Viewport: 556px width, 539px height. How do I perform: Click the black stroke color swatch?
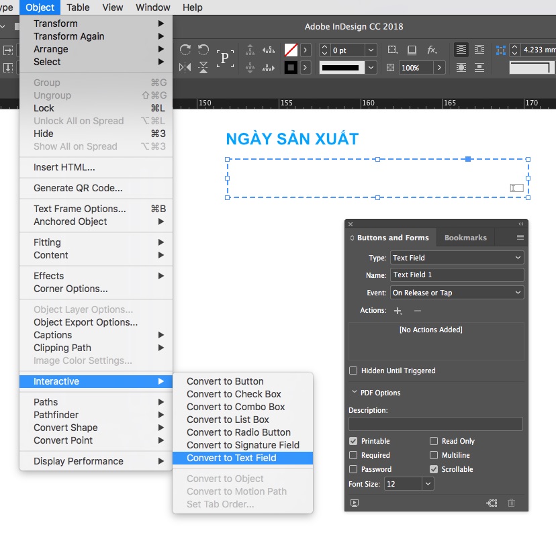click(x=291, y=67)
